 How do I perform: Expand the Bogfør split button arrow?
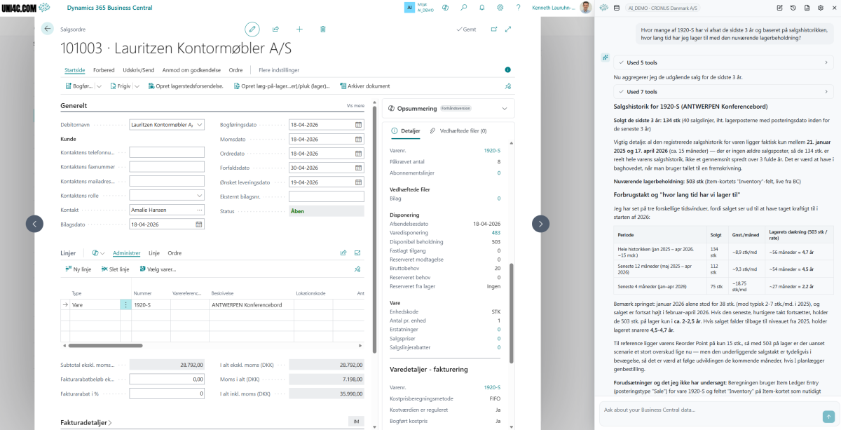click(100, 86)
